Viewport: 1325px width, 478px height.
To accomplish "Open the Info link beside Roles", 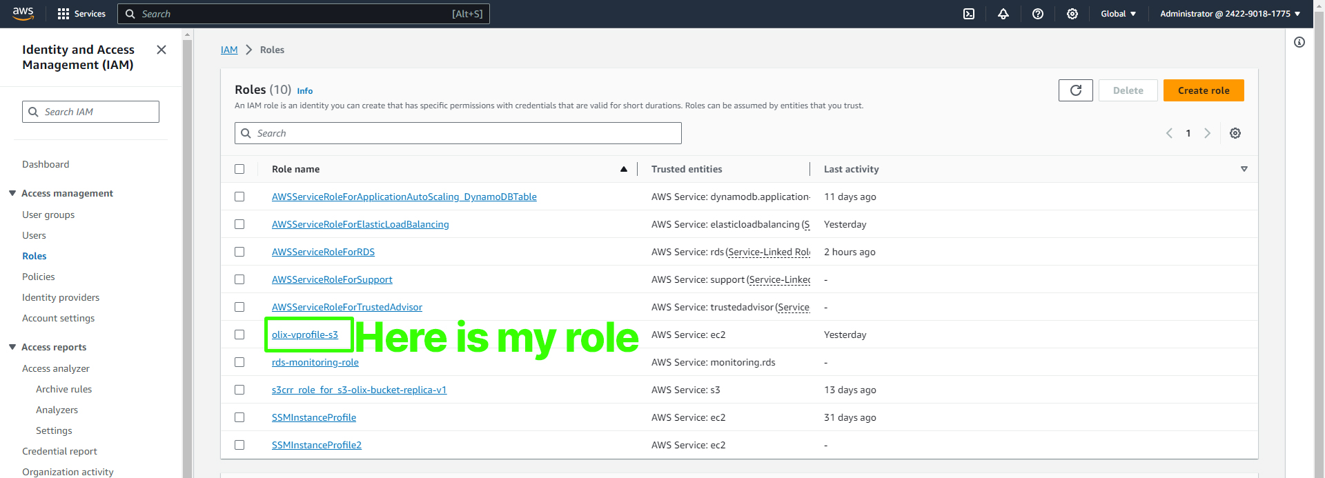I will [305, 91].
